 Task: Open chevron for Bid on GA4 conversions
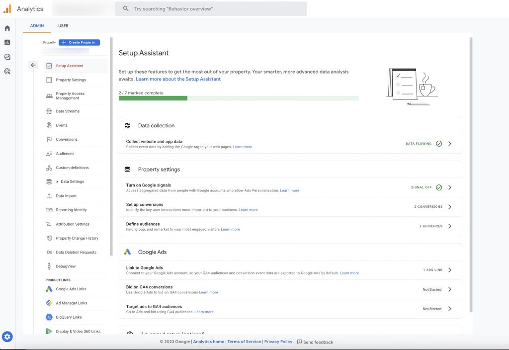coord(449,289)
